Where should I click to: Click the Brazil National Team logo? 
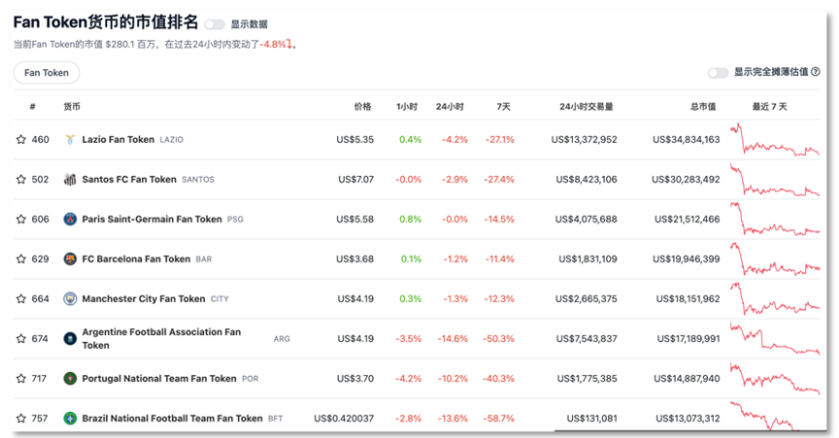tap(70, 419)
